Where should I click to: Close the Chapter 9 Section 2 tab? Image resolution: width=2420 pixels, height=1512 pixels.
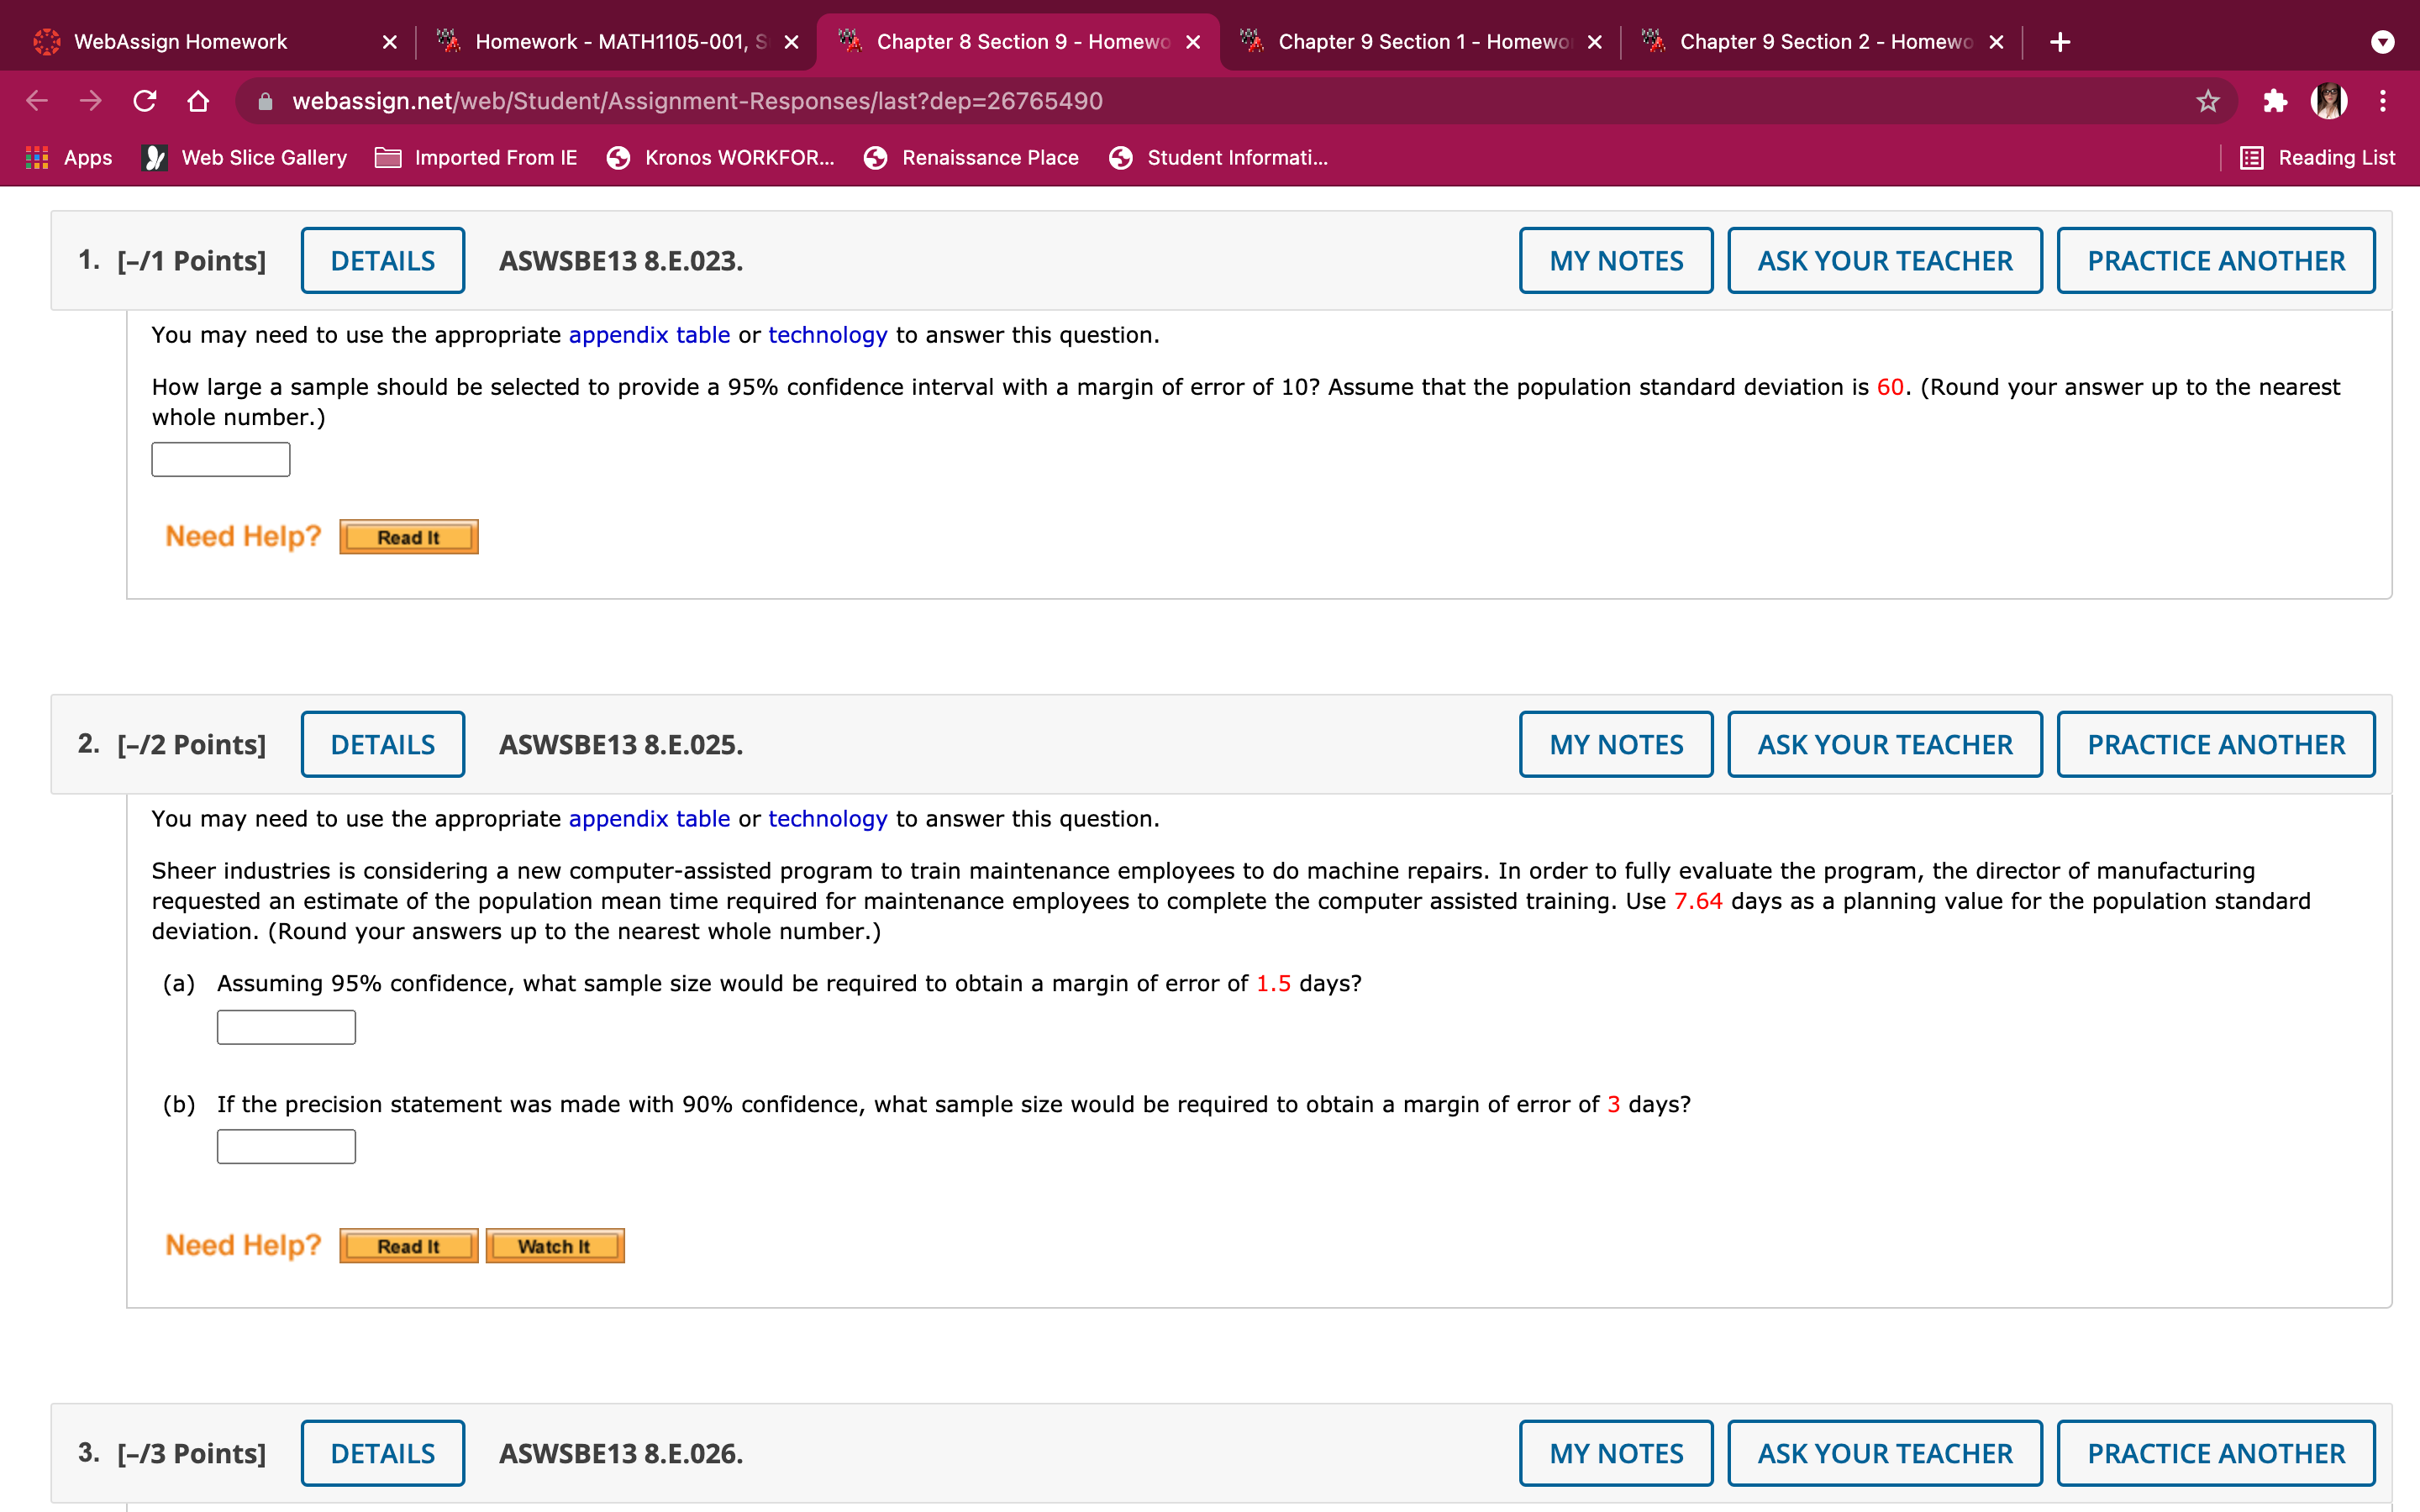[x=1996, y=42]
